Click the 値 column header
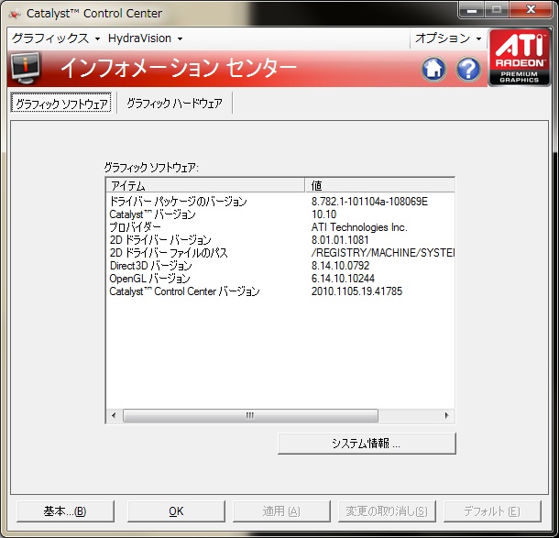 pos(380,185)
